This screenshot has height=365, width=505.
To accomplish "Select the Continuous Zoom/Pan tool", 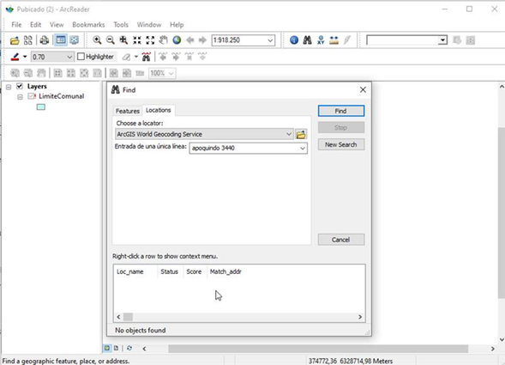I will click(123, 40).
